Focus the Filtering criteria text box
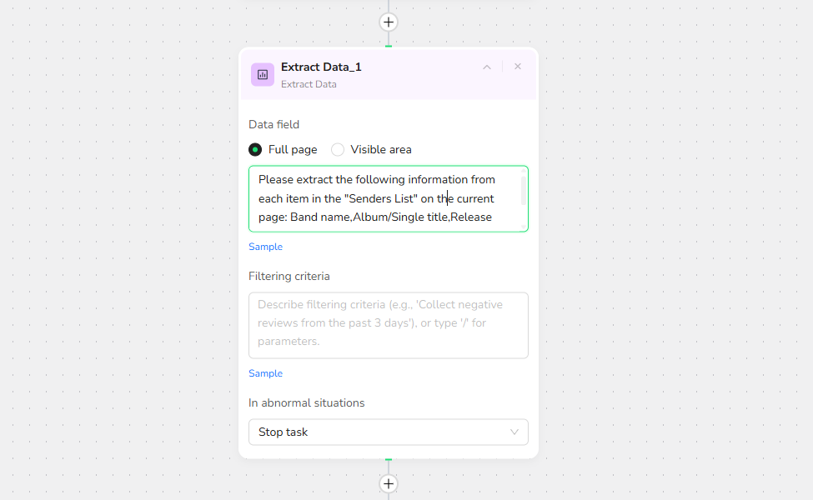 pos(388,325)
